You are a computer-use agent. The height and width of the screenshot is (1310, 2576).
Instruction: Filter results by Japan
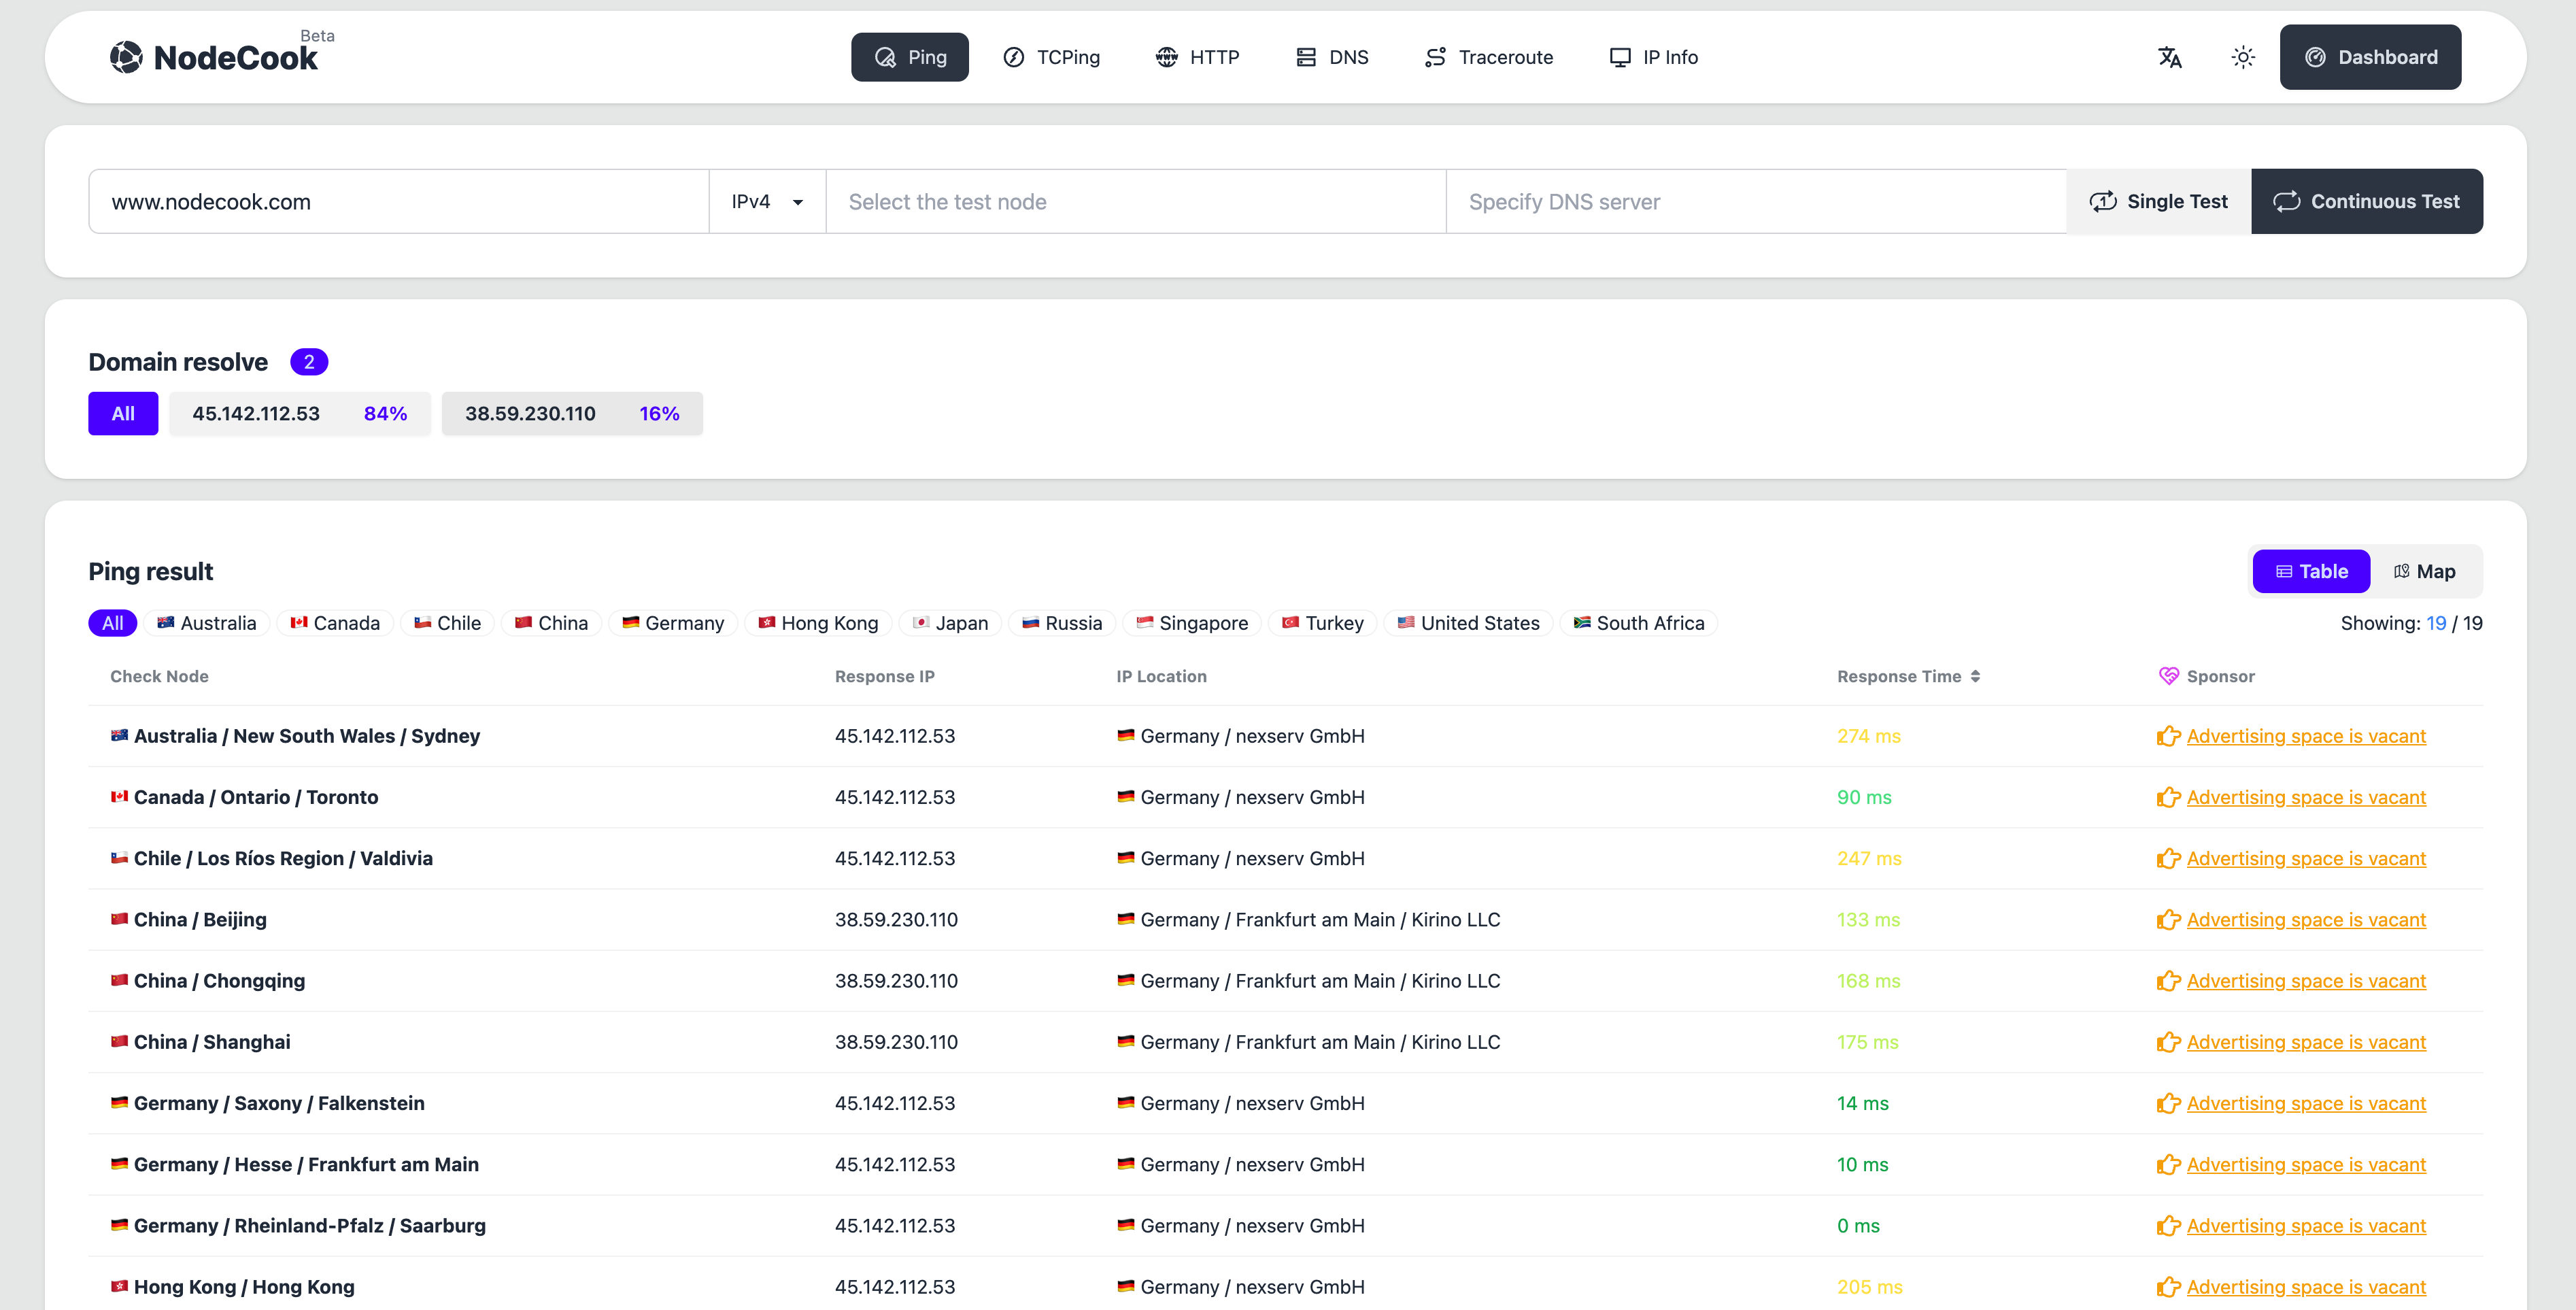[950, 623]
